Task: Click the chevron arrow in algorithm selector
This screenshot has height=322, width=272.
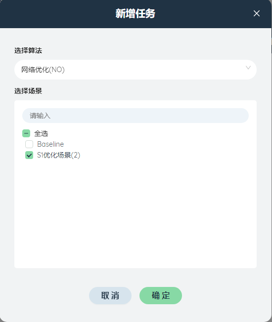Action: point(248,68)
